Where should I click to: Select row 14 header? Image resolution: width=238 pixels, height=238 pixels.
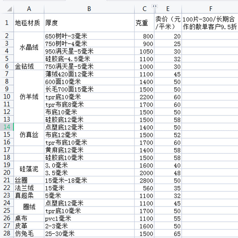pyautogui.click(x=7, y=127)
